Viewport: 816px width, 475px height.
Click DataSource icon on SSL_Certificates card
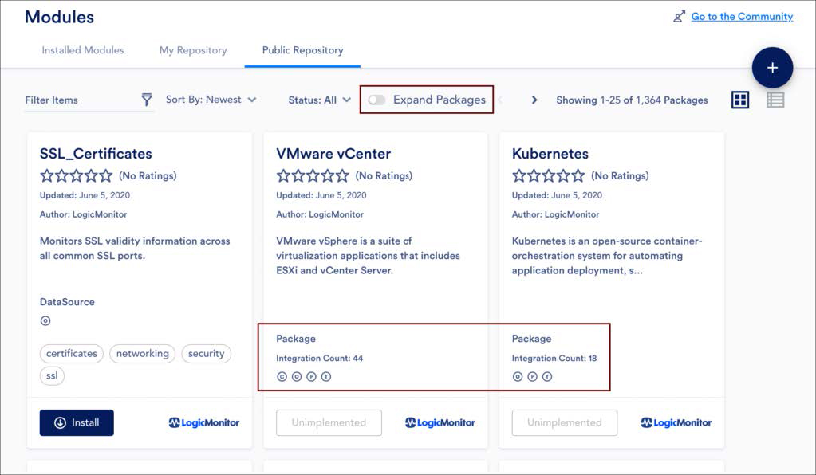tap(45, 321)
